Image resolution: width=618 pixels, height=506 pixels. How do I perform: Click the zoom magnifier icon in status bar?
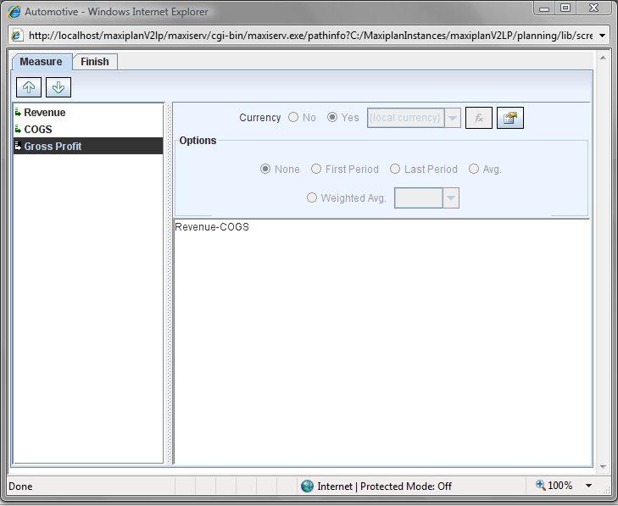click(541, 486)
